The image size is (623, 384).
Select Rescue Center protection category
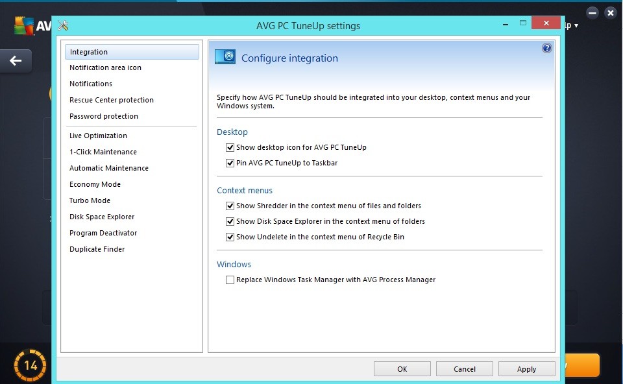coord(111,100)
